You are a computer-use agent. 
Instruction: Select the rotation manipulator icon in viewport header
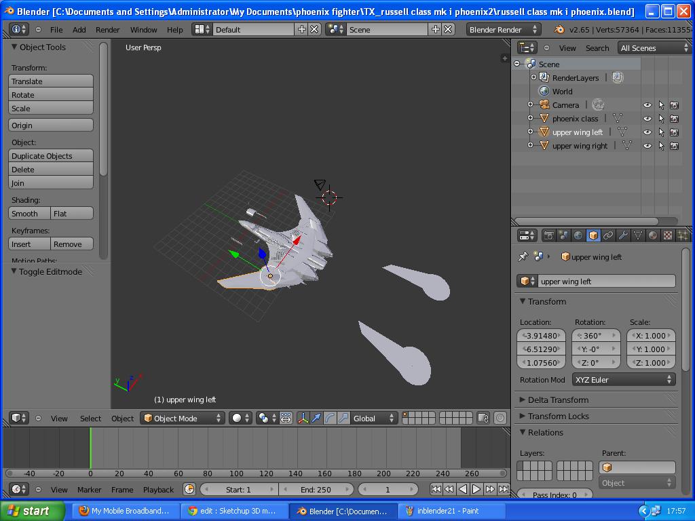pyautogui.click(x=329, y=419)
